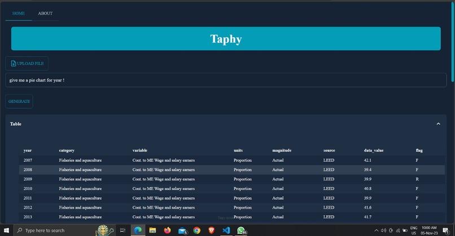The height and width of the screenshot is (236, 455).
Task: Click data value 40.8 in 2010 row
Action: (x=368, y=189)
